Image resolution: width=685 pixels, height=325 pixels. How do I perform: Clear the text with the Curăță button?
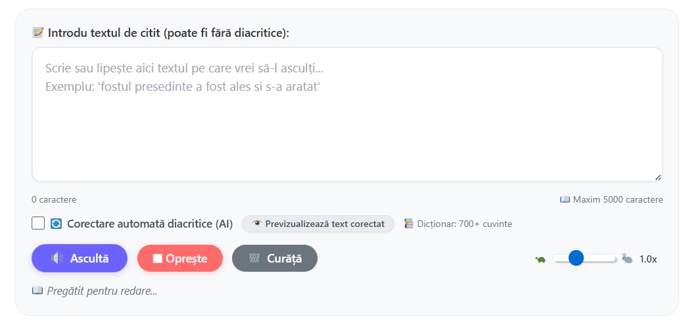pyautogui.click(x=275, y=258)
